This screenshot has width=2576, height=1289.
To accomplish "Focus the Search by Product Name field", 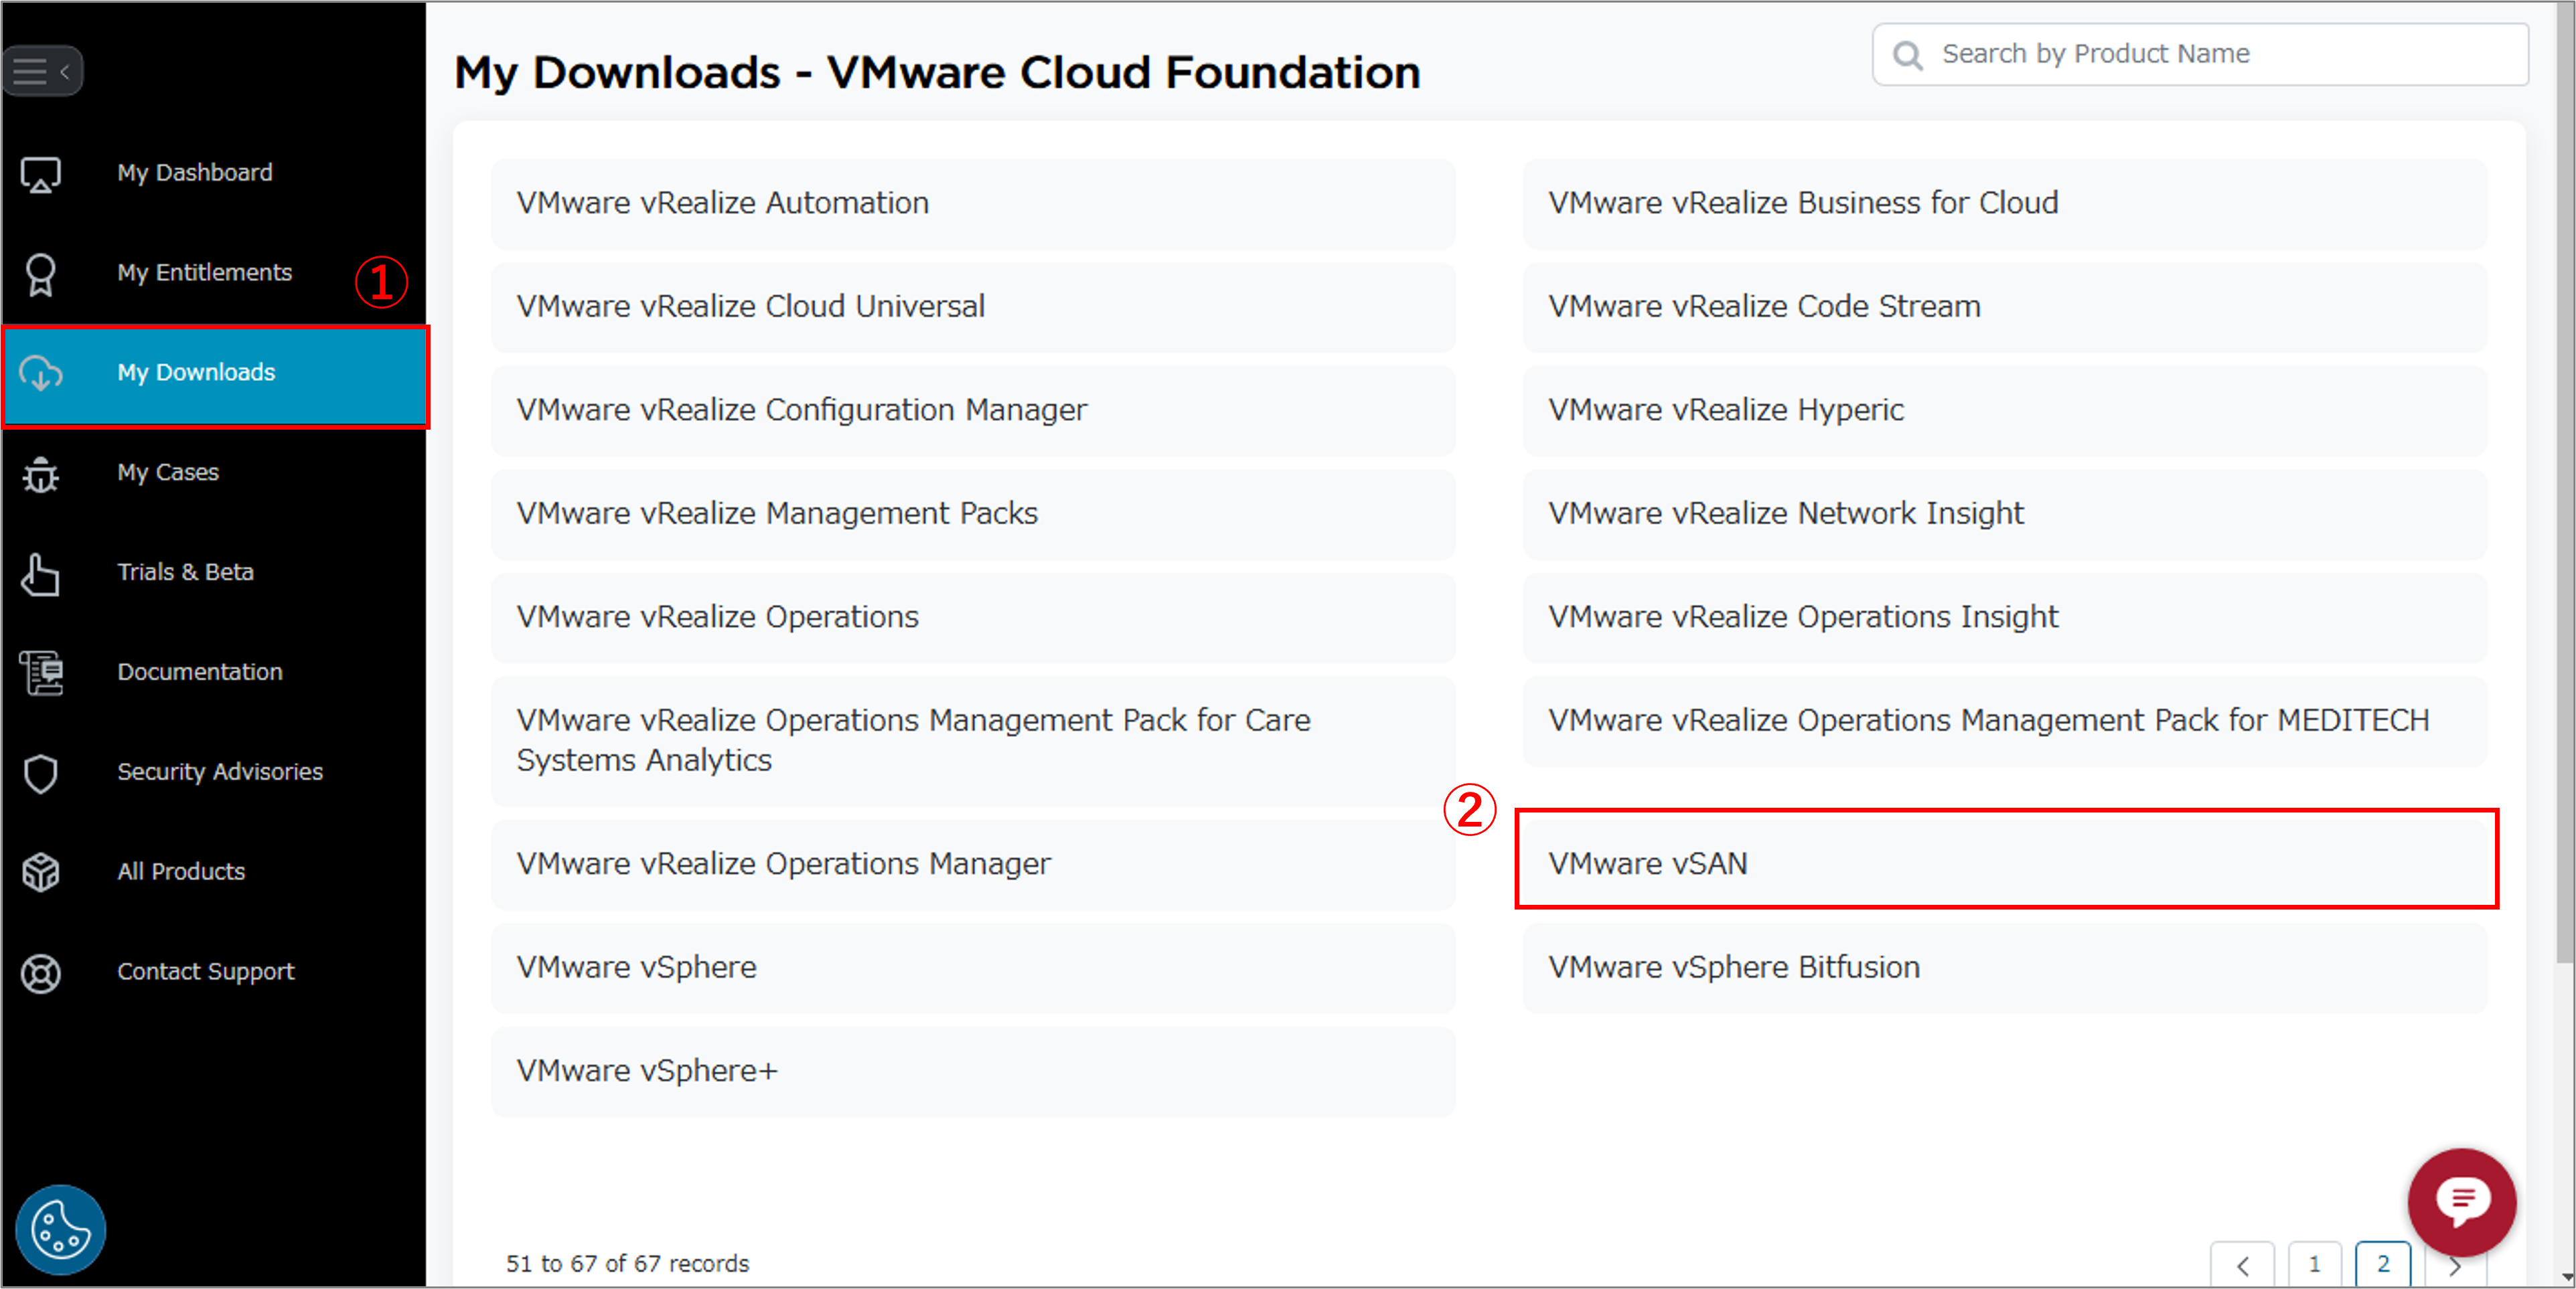I will 2200,54.
